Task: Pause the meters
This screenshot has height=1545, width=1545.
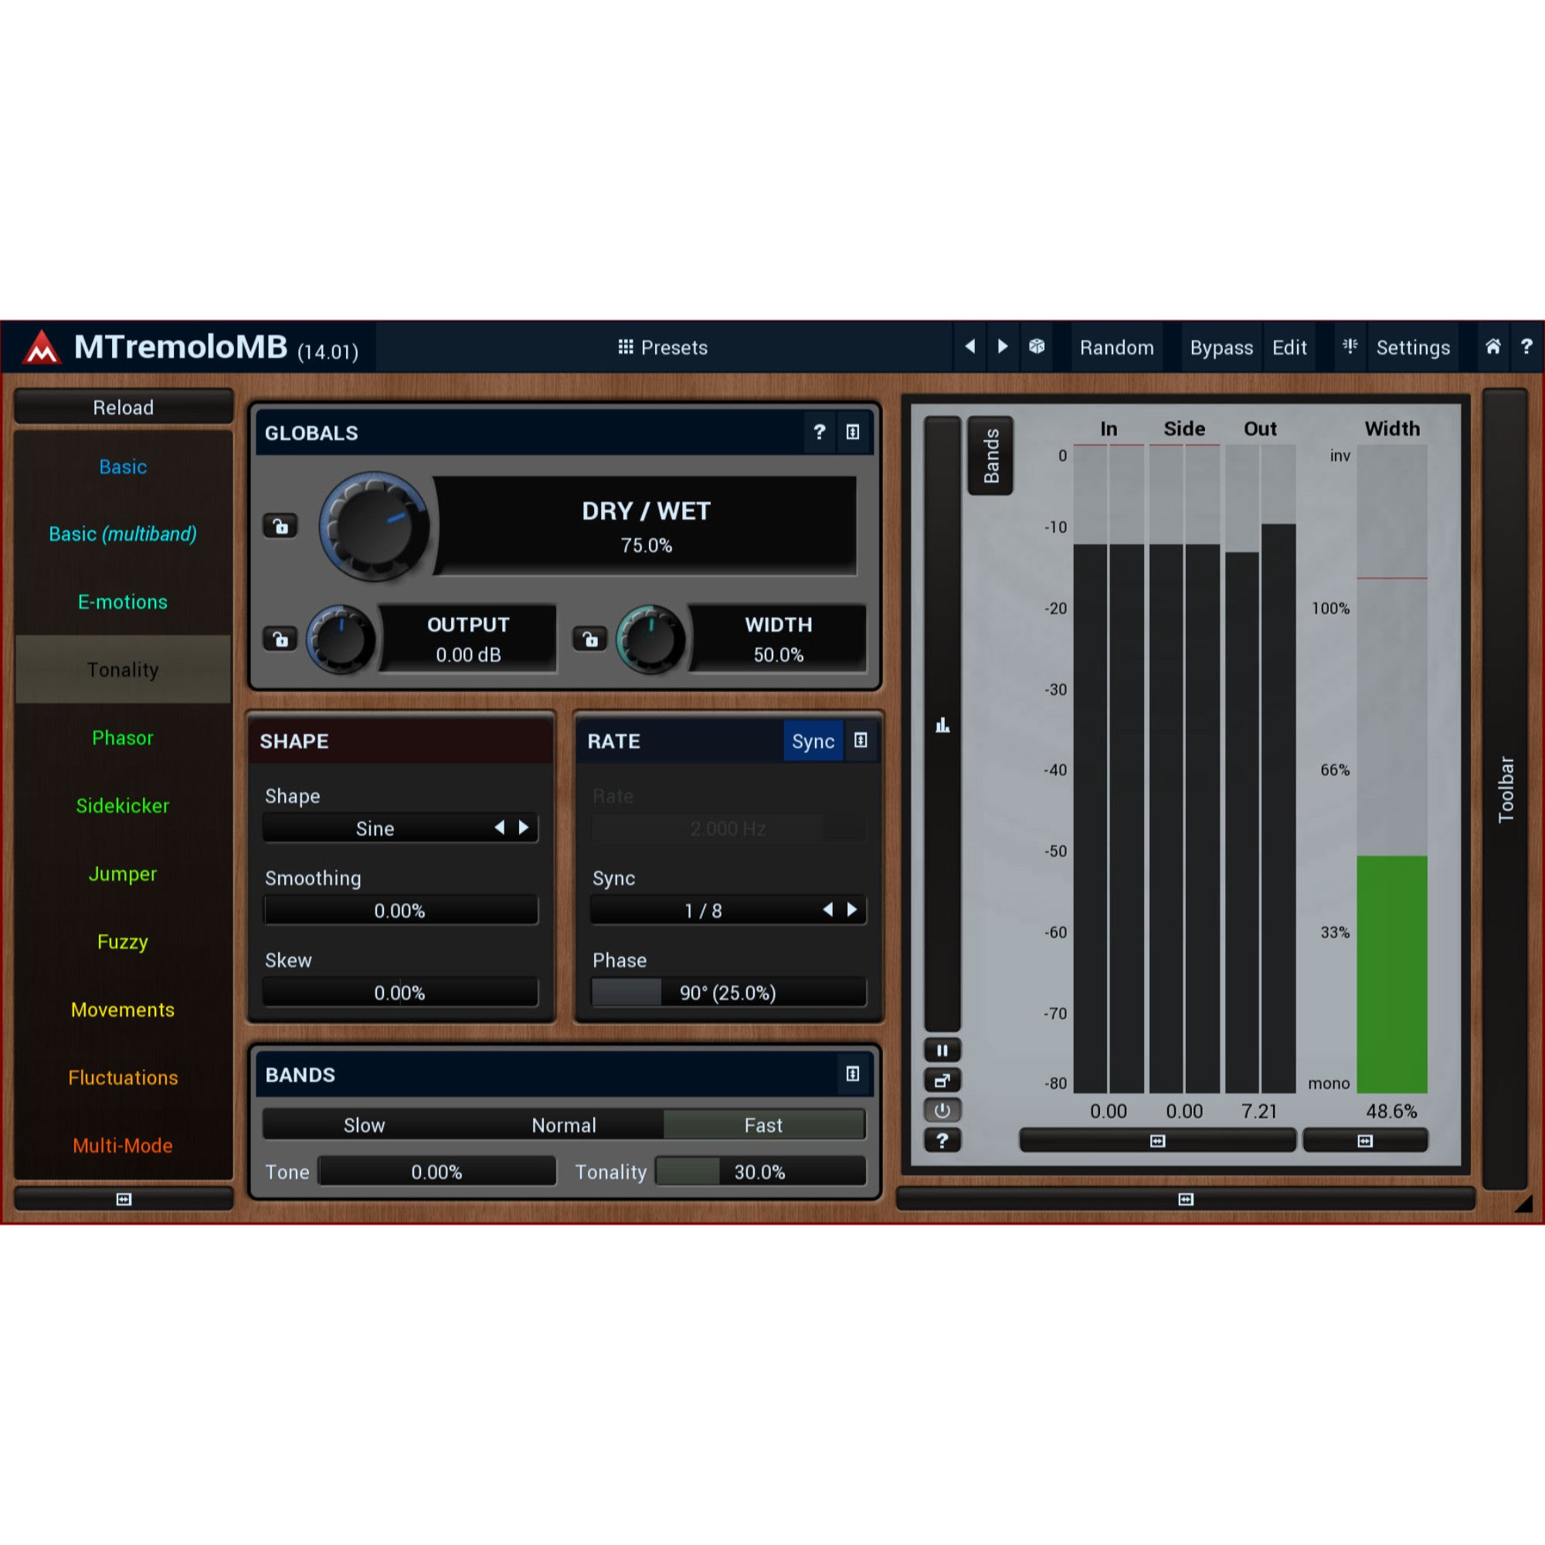Action: [x=942, y=1051]
